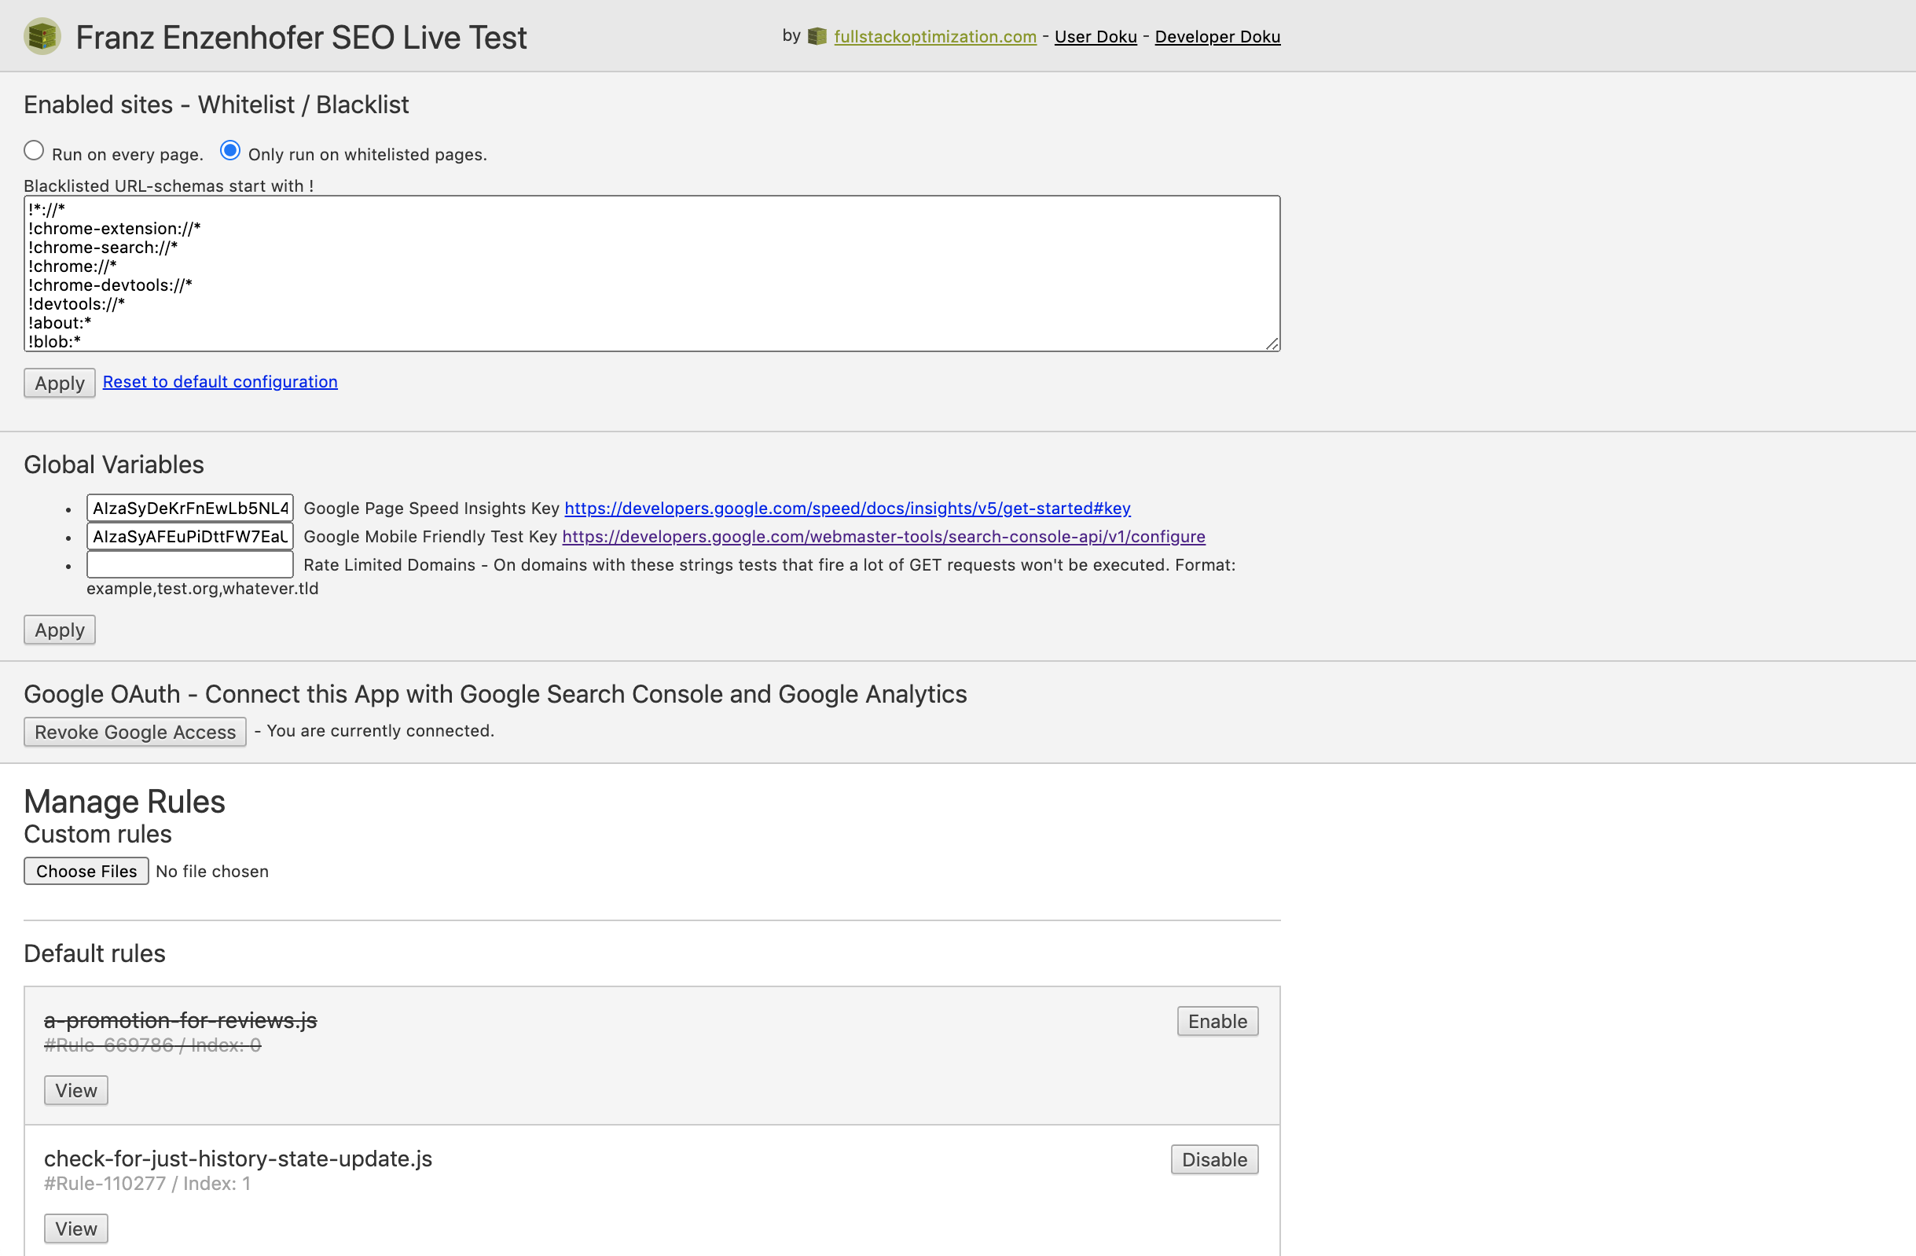Click the Franz Enzenhofer SEO Live Test logo
The height and width of the screenshot is (1256, 1916).
[42, 35]
